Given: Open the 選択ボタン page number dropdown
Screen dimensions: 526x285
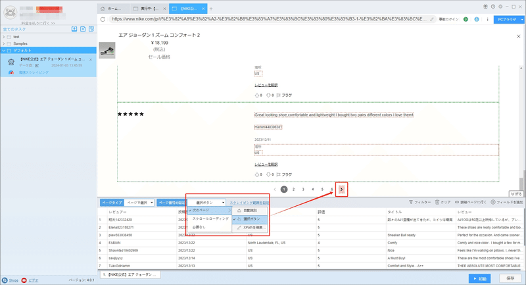Looking at the screenshot, I should [206, 203].
